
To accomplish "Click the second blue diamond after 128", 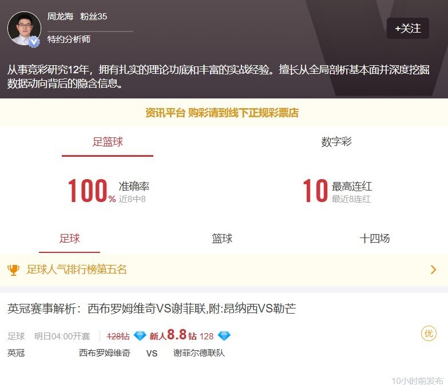I will coord(224,336).
